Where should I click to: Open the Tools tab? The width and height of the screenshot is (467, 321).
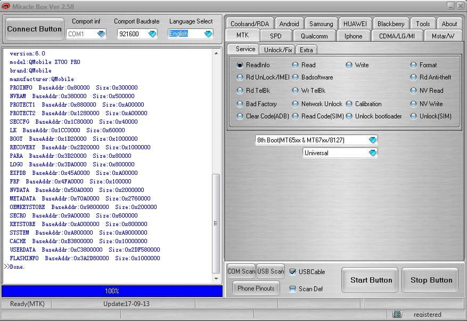423,23
